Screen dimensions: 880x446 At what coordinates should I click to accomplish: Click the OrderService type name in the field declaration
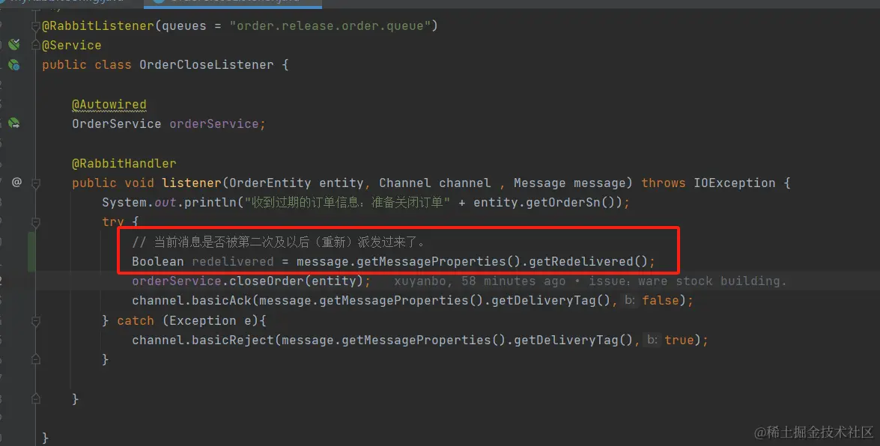click(x=117, y=123)
